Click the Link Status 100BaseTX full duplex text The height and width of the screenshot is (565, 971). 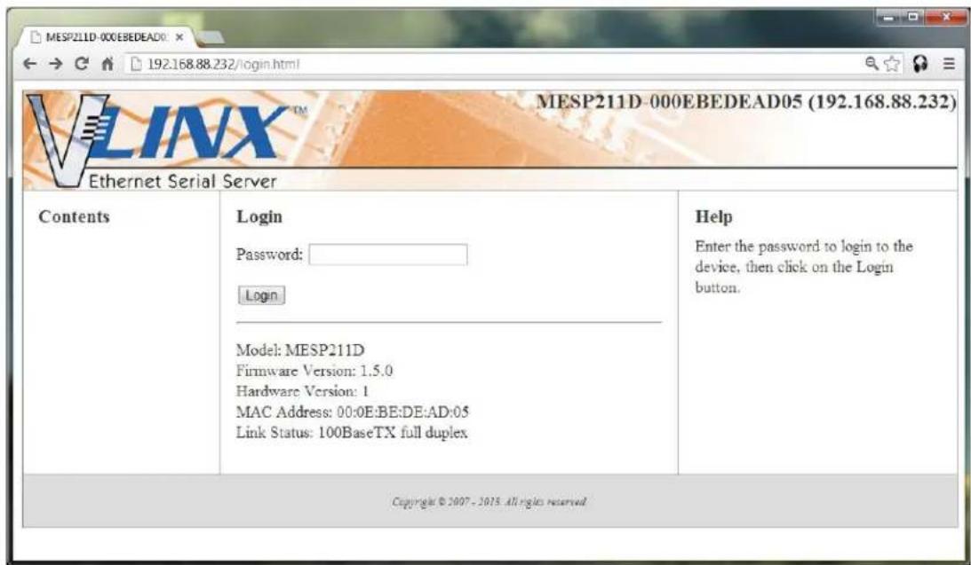352,432
